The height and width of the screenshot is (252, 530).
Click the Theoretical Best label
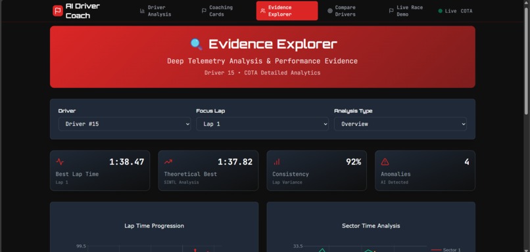coord(191,174)
